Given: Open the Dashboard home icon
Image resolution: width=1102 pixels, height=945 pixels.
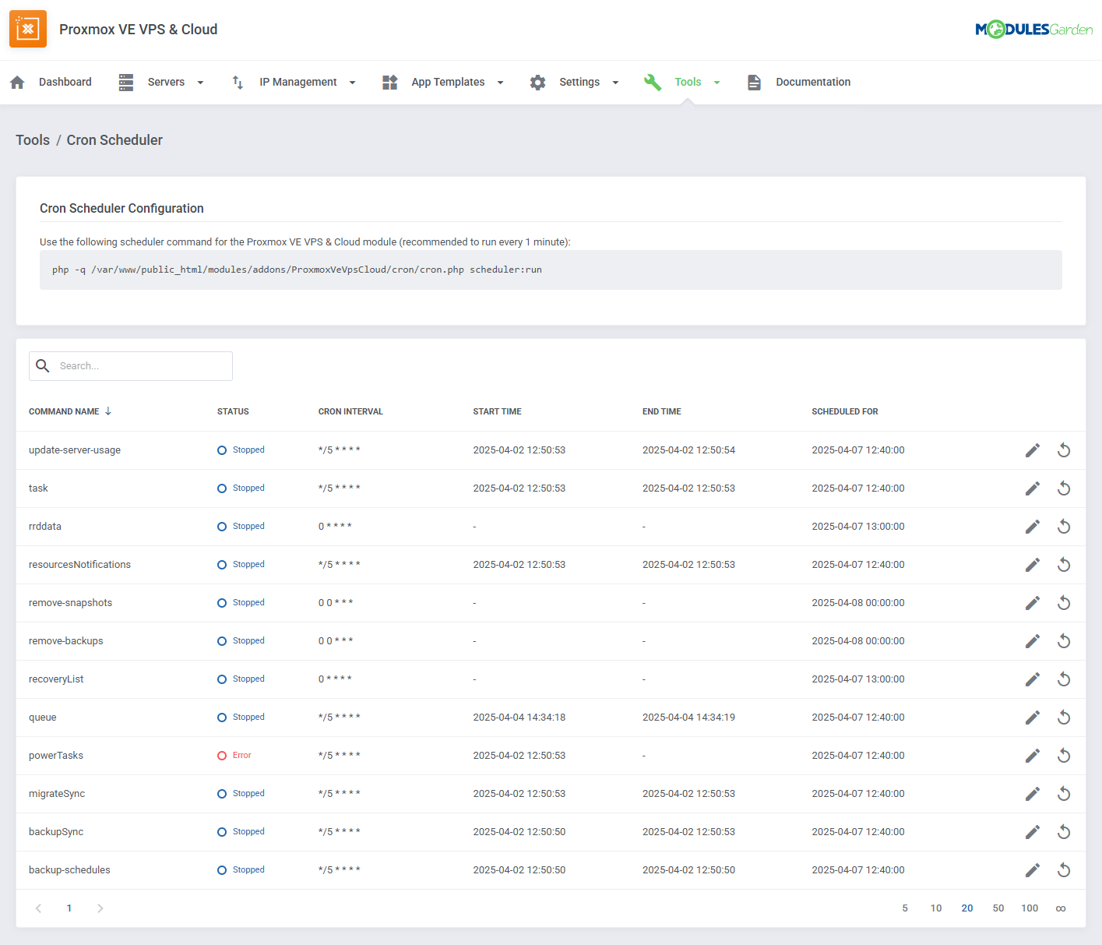Looking at the screenshot, I should click(x=17, y=82).
